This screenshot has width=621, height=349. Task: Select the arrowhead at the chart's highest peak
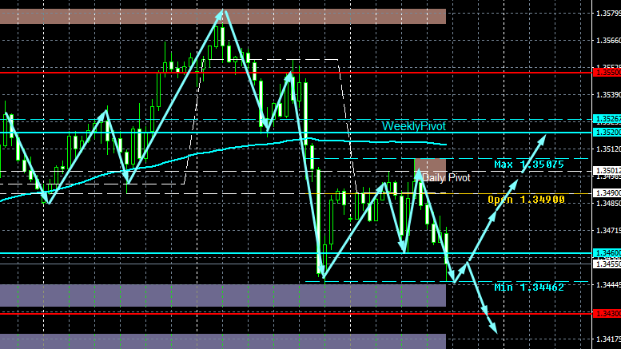(221, 15)
